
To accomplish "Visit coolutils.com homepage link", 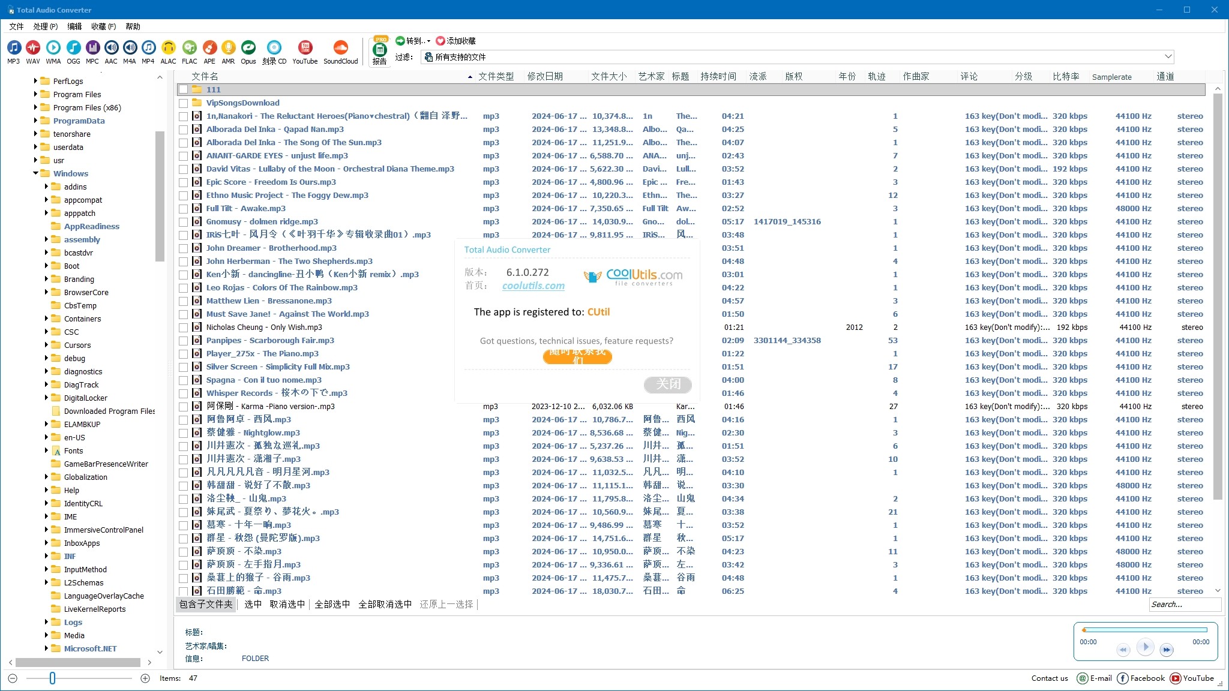I will (533, 286).
